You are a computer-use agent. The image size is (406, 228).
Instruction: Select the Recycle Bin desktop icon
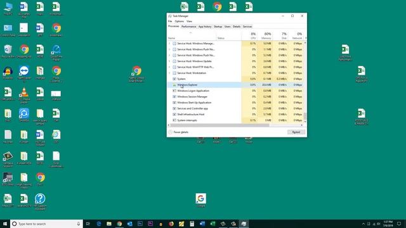8,51
